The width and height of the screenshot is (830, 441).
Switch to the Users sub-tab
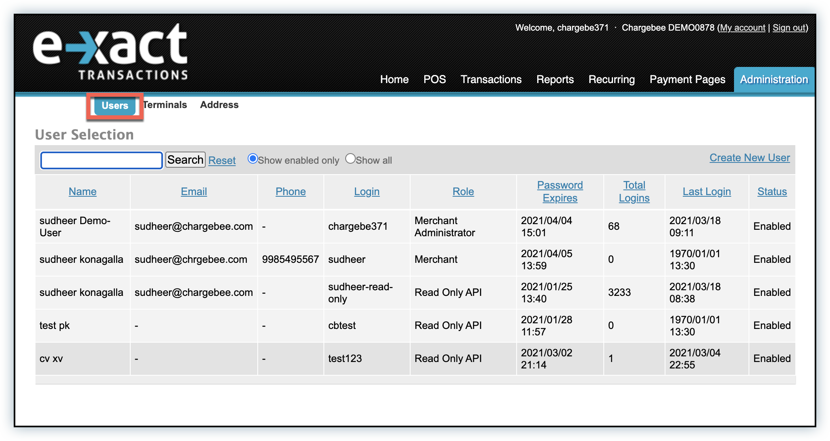115,106
